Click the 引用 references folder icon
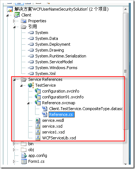 pyautogui.click(x=24, y=27)
